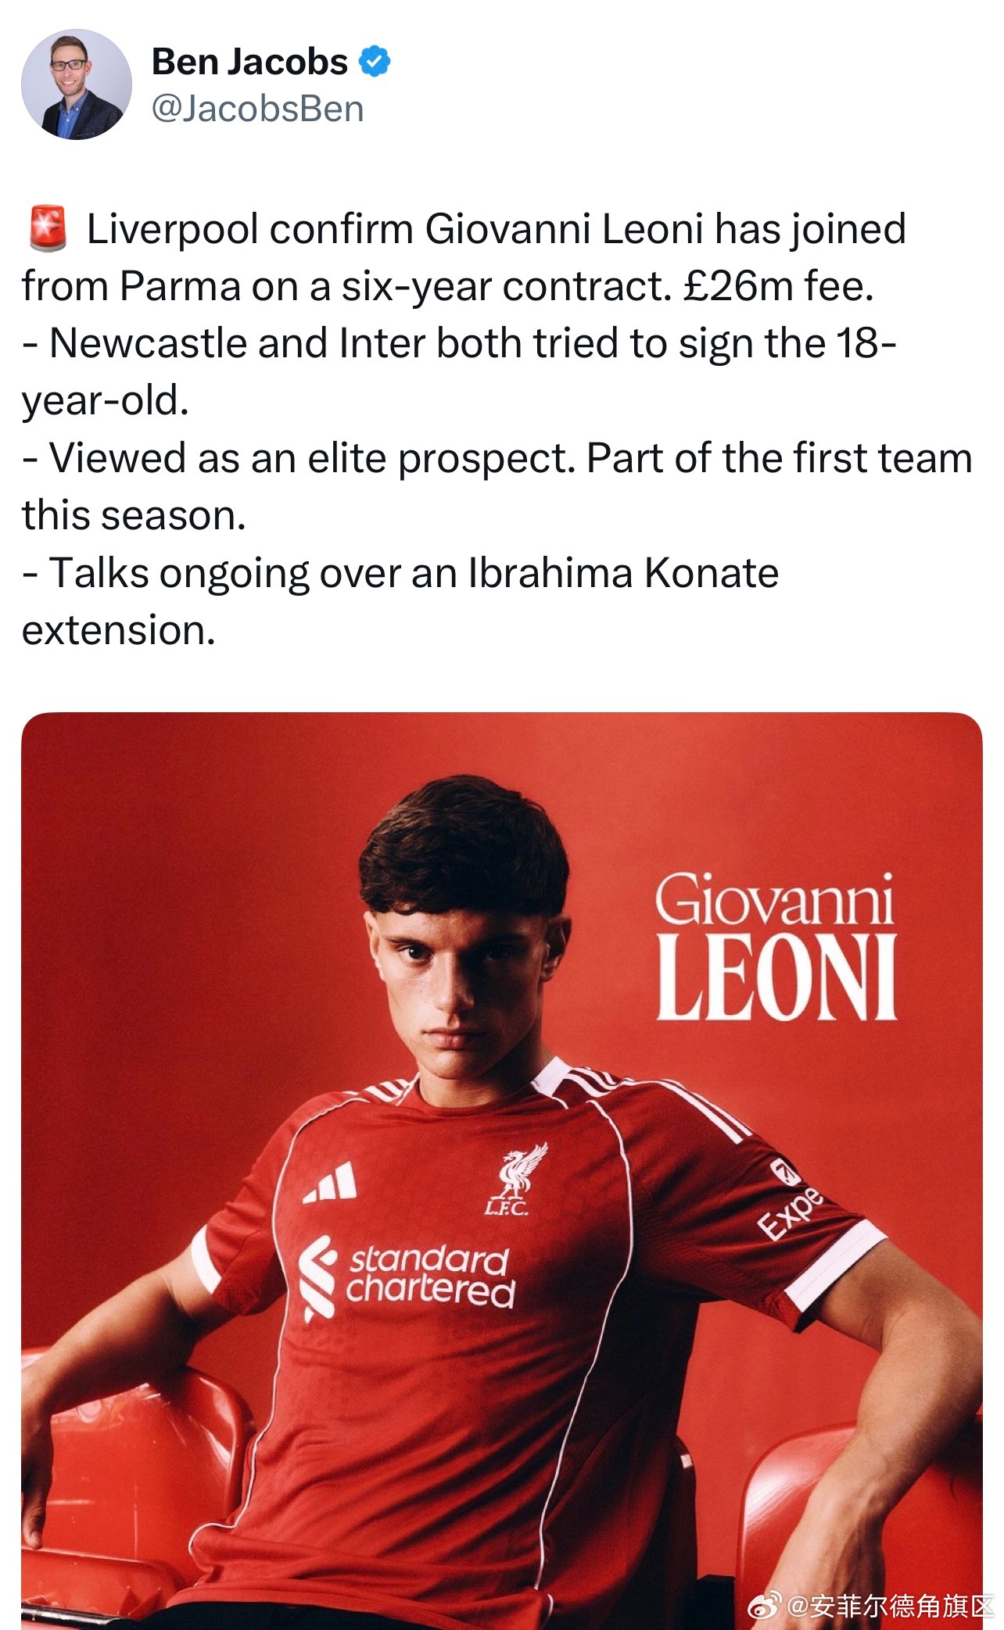Click the "£26m fee" text

(776, 286)
